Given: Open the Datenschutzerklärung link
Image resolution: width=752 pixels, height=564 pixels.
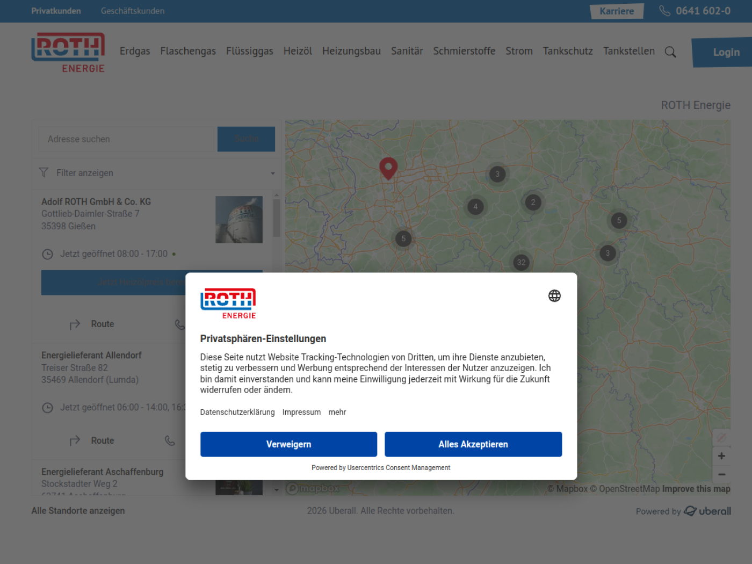Looking at the screenshot, I should coord(237,412).
